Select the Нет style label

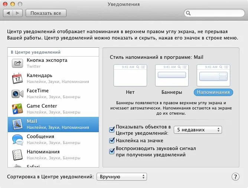pos(130,92)
